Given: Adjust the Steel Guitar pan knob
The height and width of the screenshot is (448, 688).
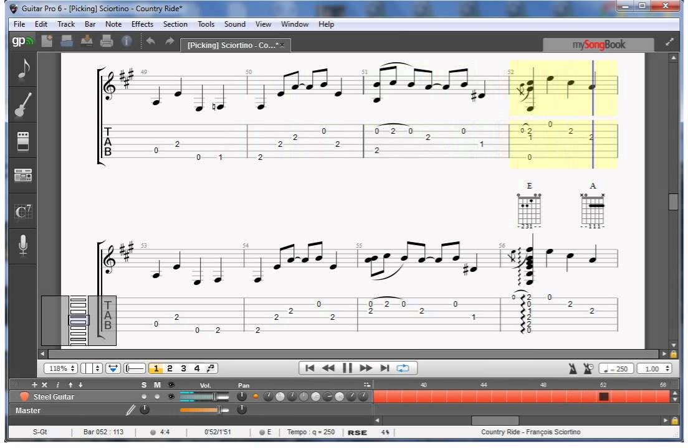Looking at the screenshot, I should point(242,396).
